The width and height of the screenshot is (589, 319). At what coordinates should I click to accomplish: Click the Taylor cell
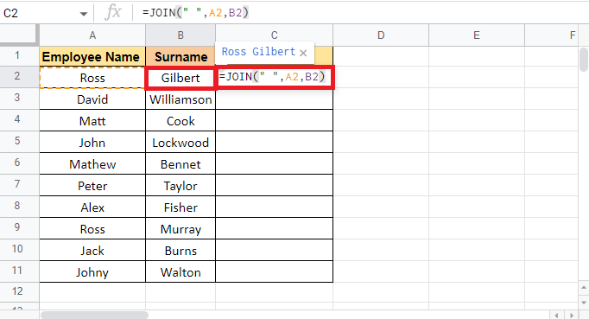click(180, 186)
